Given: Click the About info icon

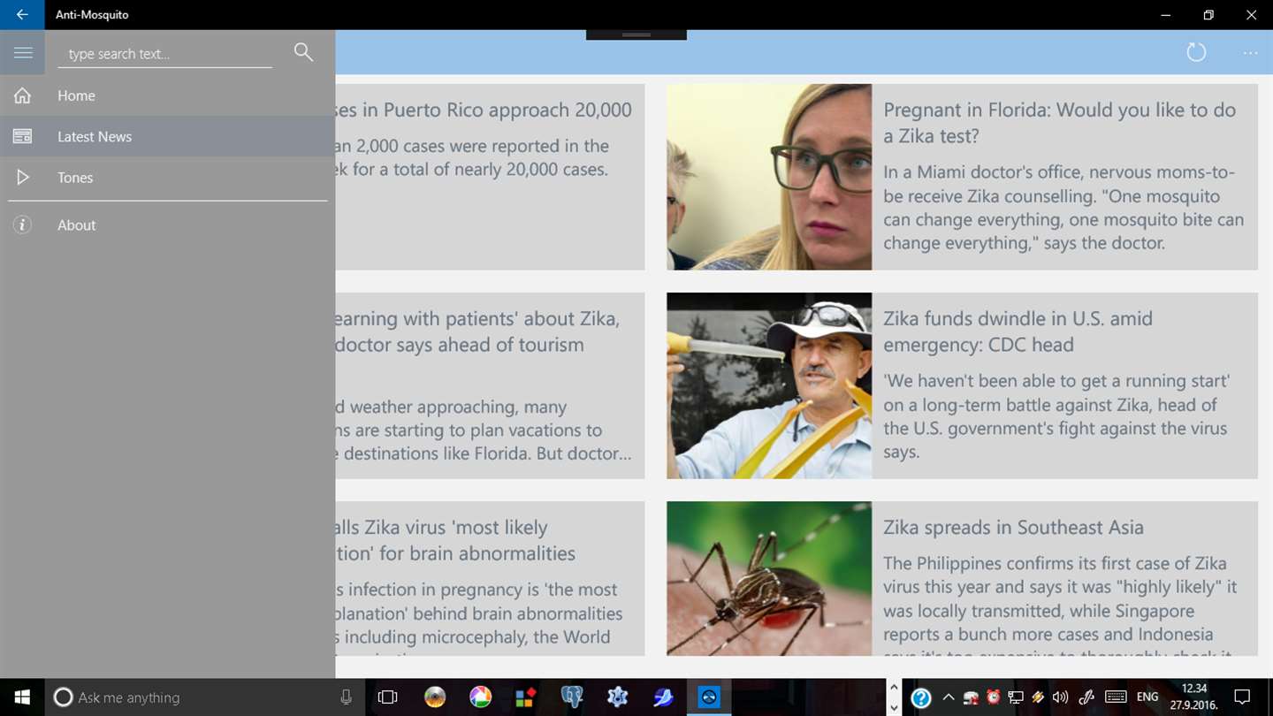Looking at the screenshot, I should pos(22,225).
